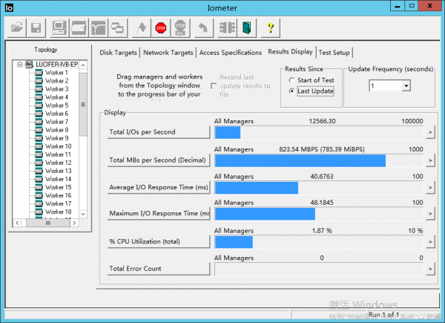The width and height of the screenshot is (445, 323).
Task: Select LUCIFER-IVB-EP manager in topology
Action: (56, 65)
